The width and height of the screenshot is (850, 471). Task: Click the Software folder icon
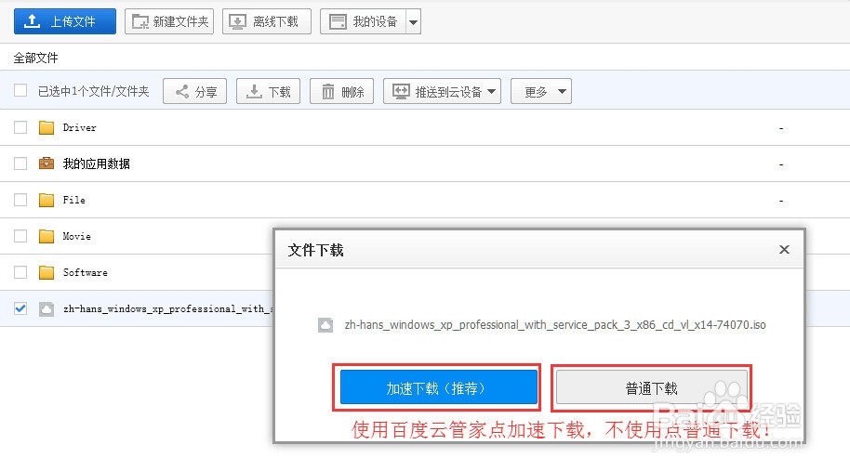coord(46,272)
